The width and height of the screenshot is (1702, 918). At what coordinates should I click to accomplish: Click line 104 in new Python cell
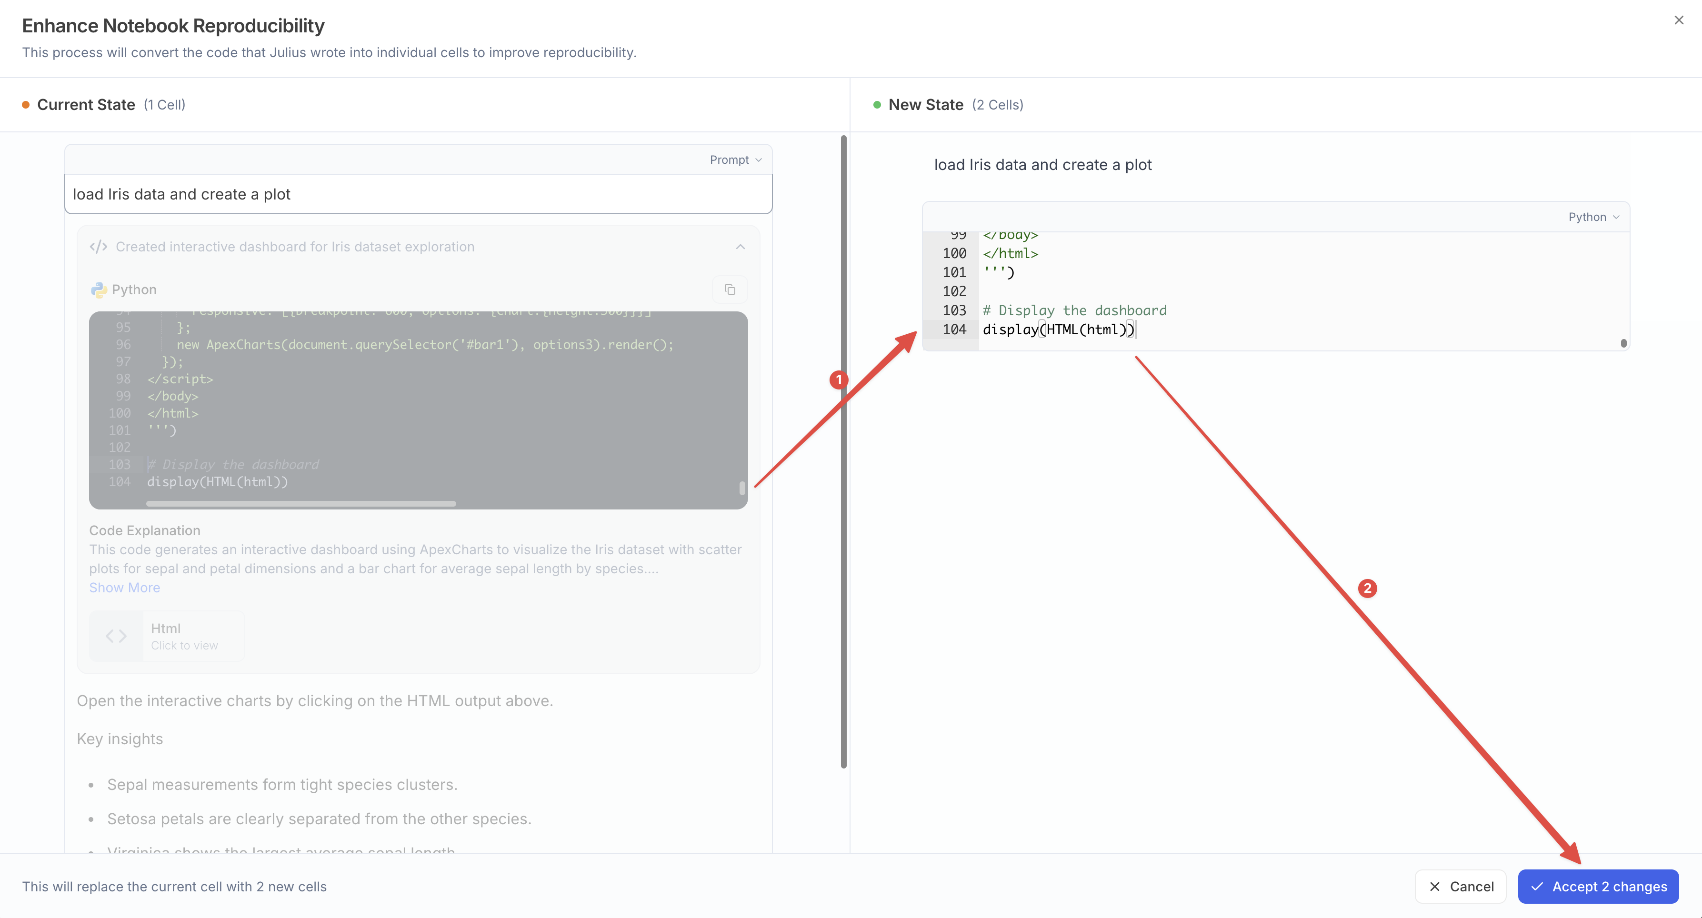[1057, 329]
